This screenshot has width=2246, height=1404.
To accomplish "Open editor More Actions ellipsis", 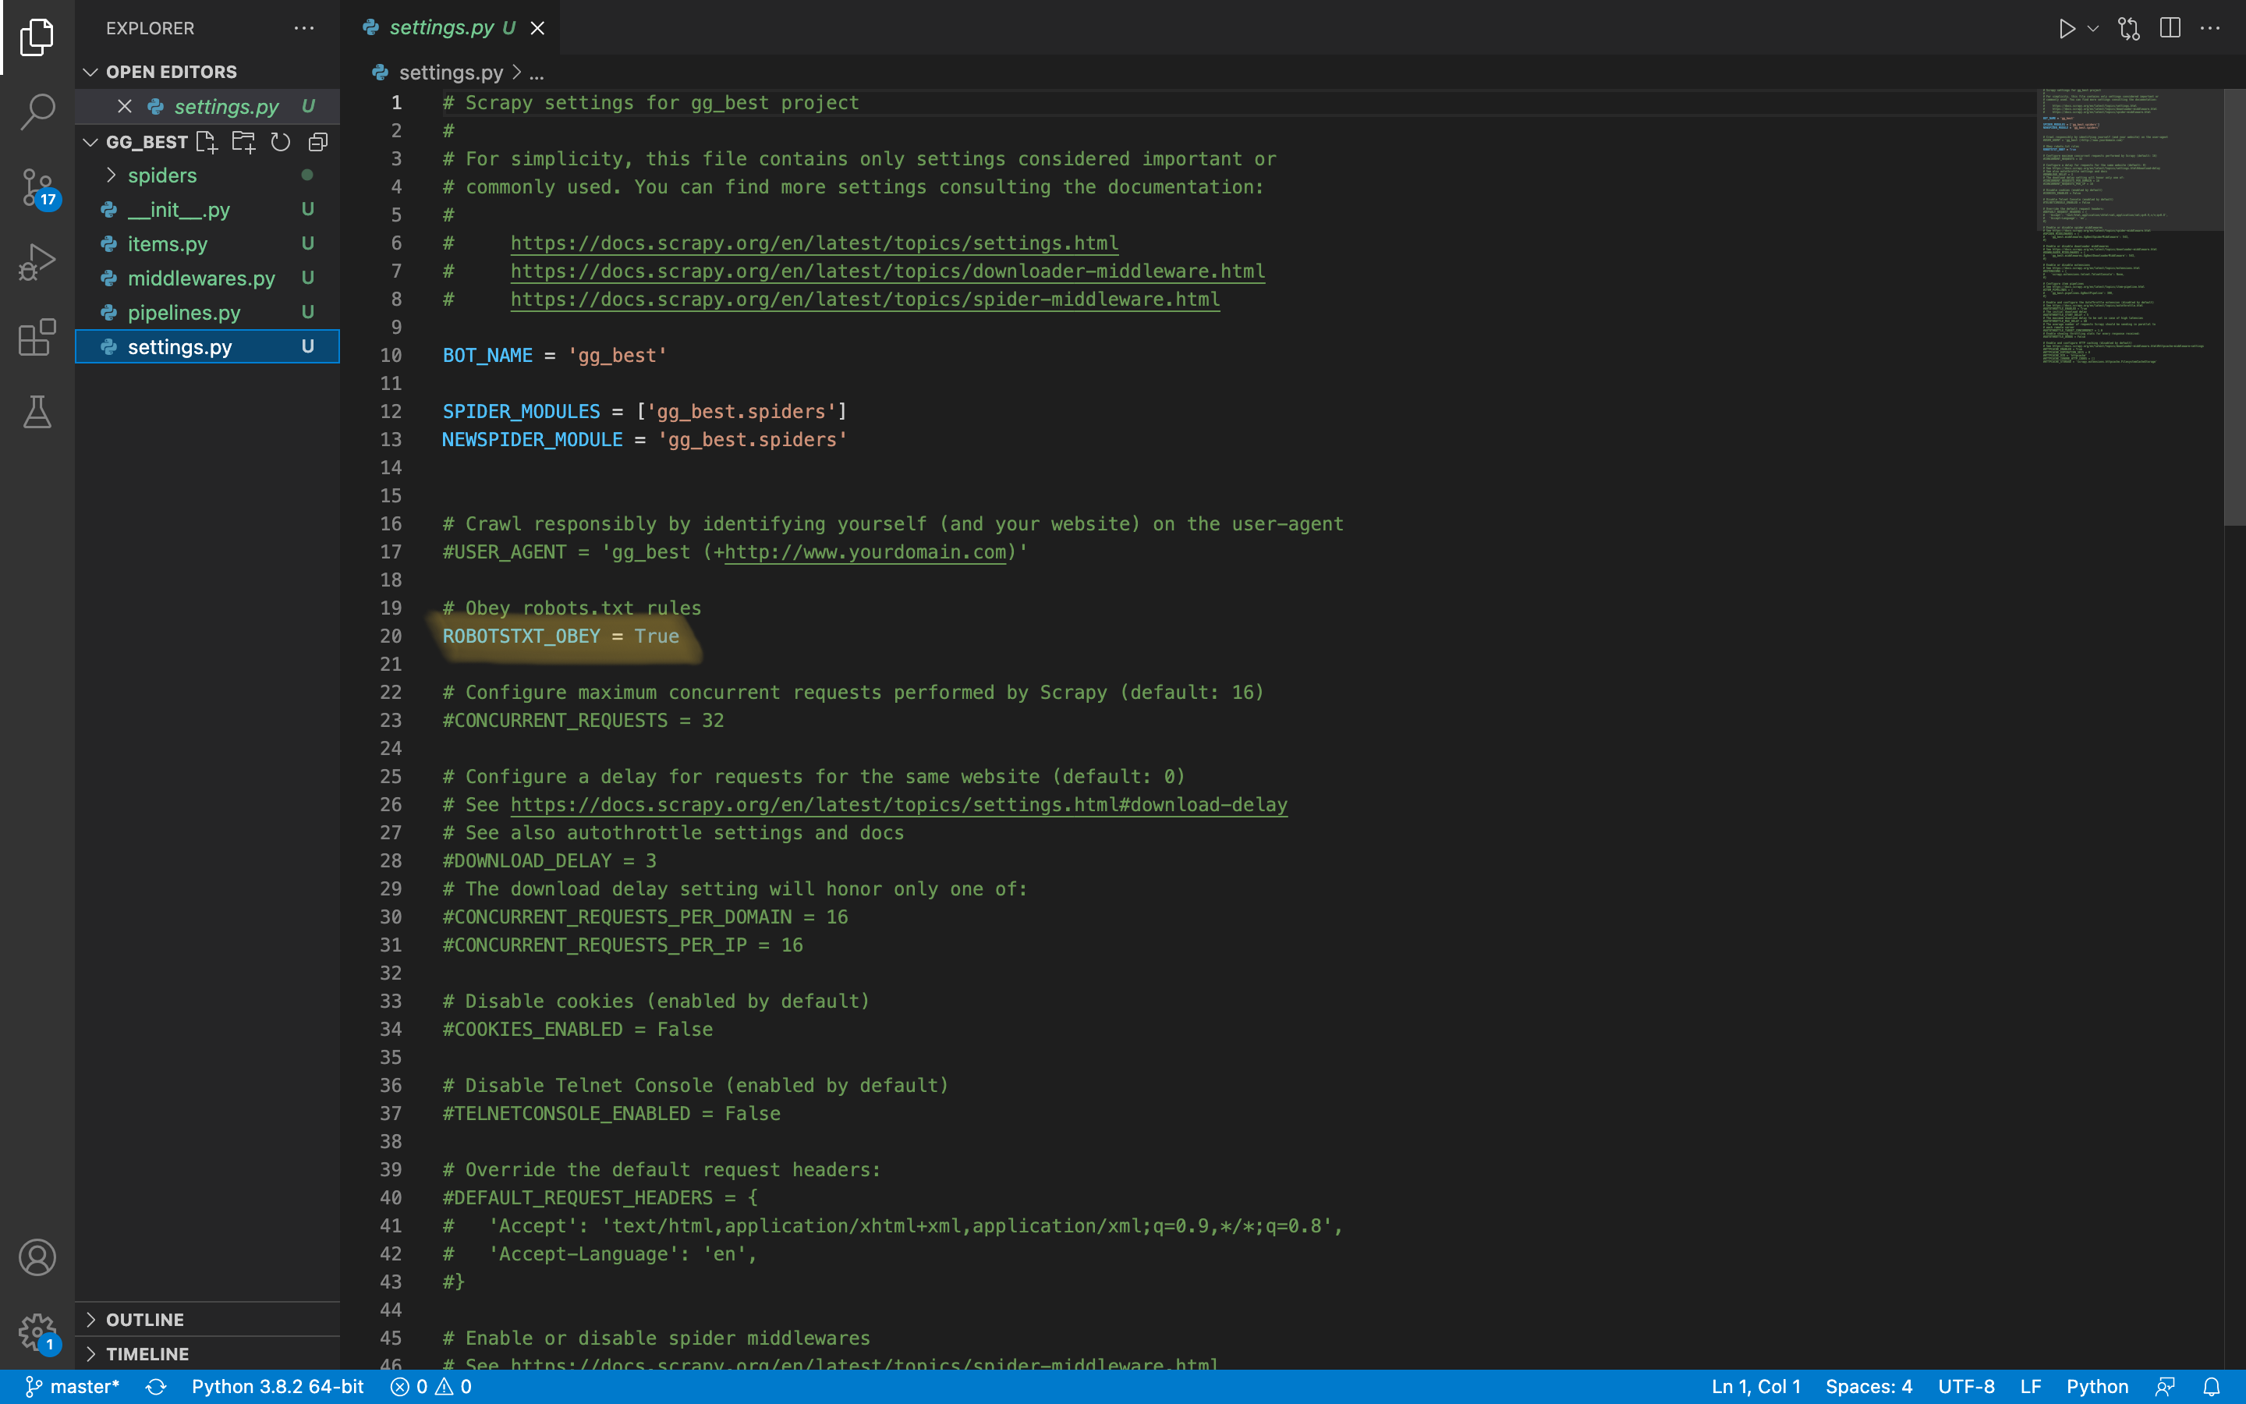I will click(2211, 29).
